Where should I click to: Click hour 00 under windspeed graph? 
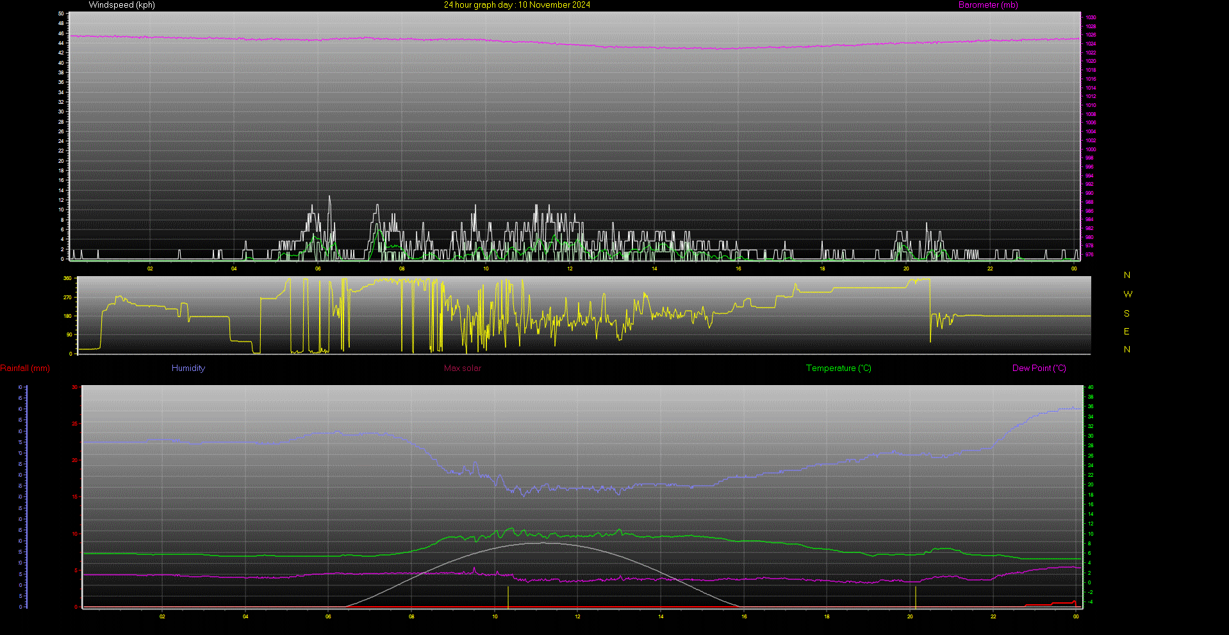1074,268
